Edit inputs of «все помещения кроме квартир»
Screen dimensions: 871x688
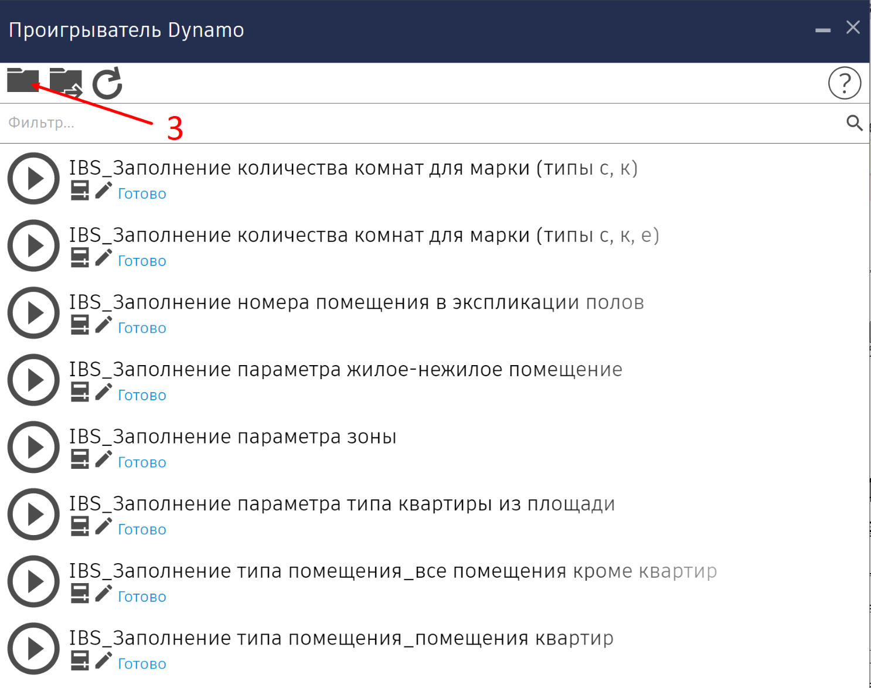tap(80, 593)
